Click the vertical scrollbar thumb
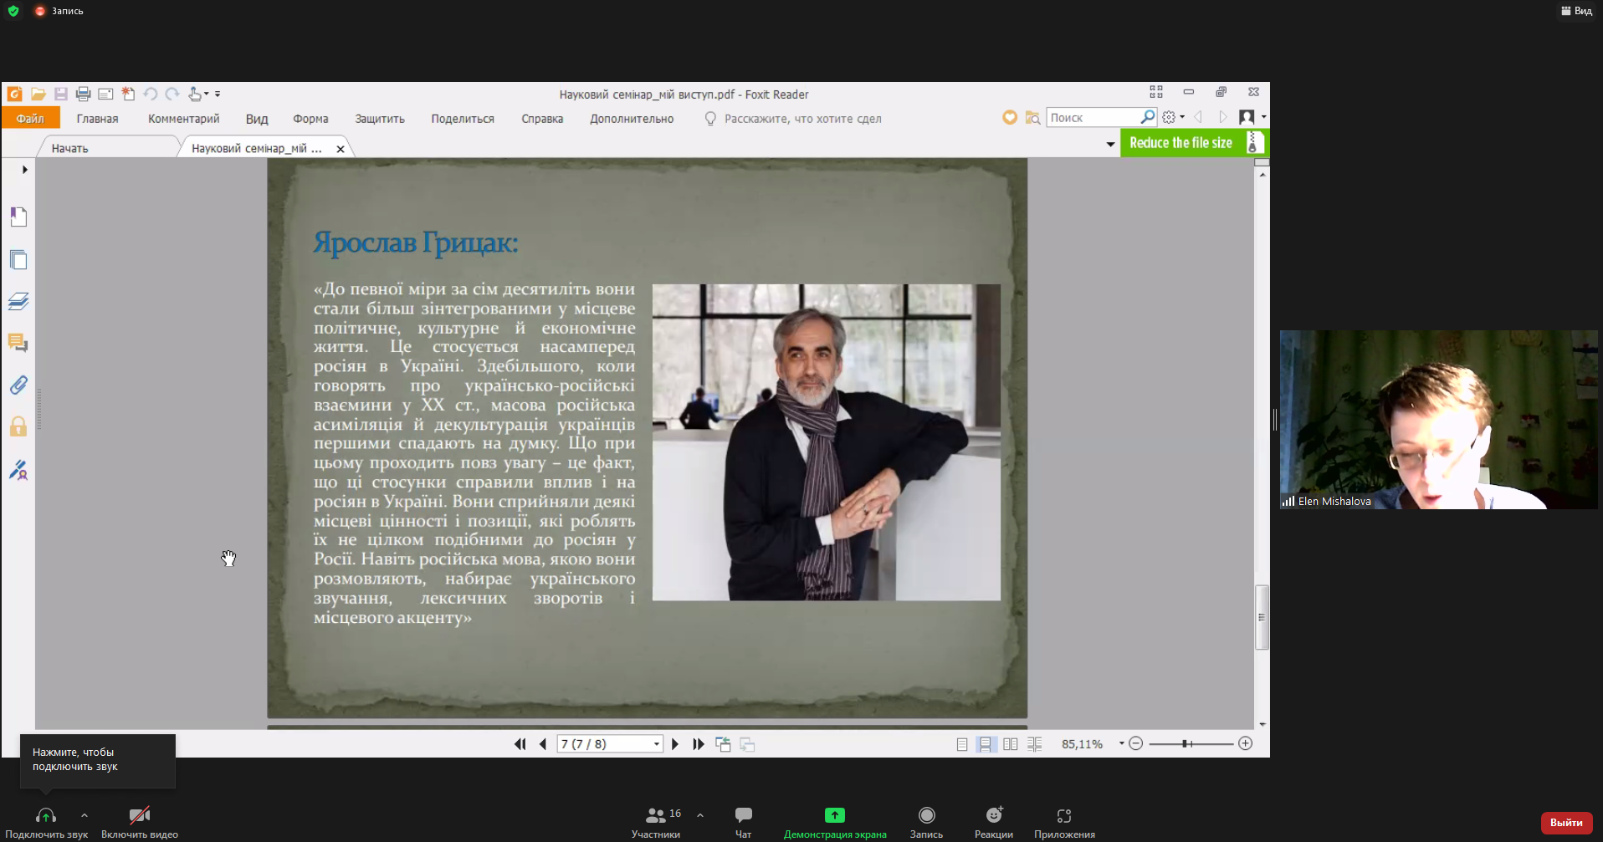 [1262, 618]
